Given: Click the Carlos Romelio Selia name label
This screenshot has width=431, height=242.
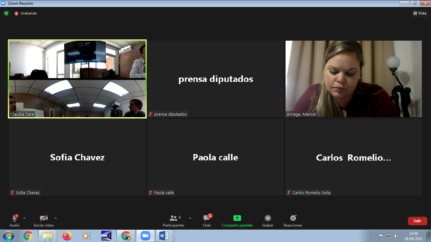Looking at the screenshot, I should coord(311,193).
